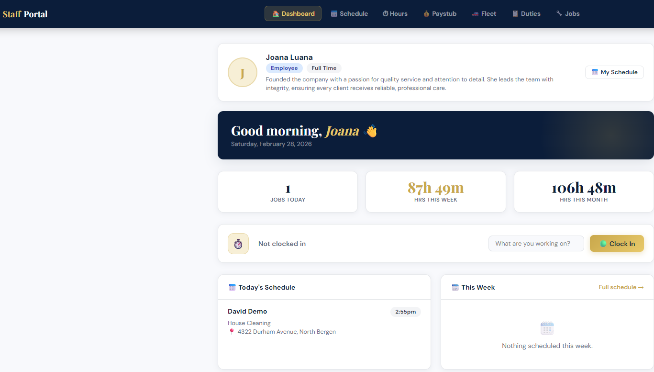654x372 pixels.
Task: Open the Duties tab
Action: 526,14
